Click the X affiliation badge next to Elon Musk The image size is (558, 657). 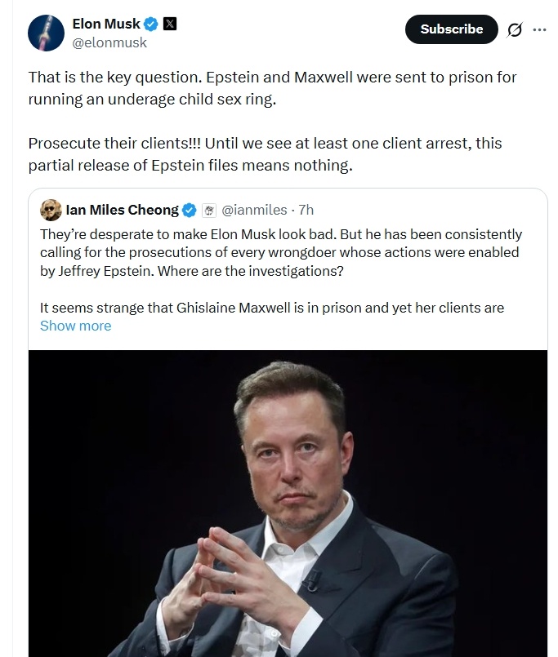click(170, 24)
